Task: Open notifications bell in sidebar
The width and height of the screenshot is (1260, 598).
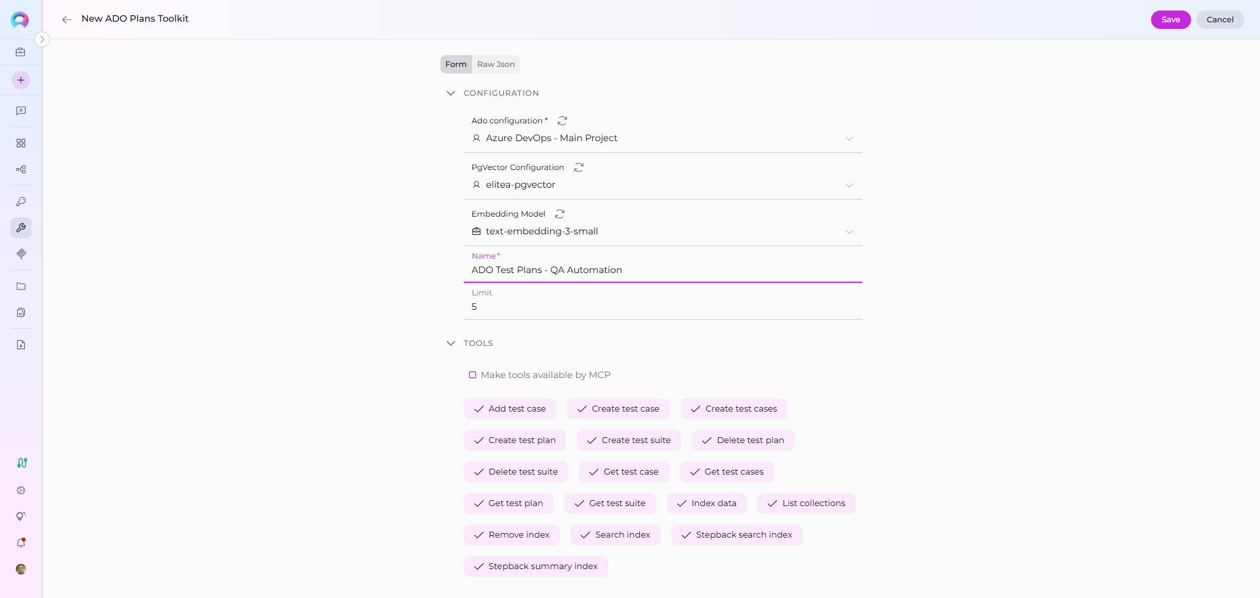Action: [21, 543]
